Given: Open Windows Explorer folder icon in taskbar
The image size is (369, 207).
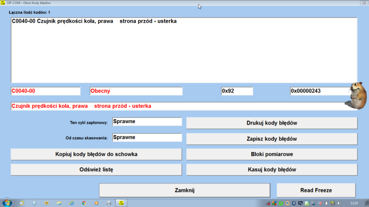Looking at the screenshot, I should (x=59, y=203).
